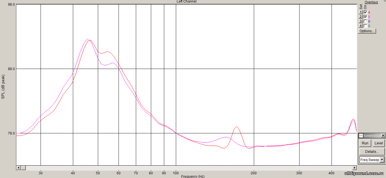Click the horizontal scrollbar thumb
The image size is (386, 178).
tap(23, 168)
